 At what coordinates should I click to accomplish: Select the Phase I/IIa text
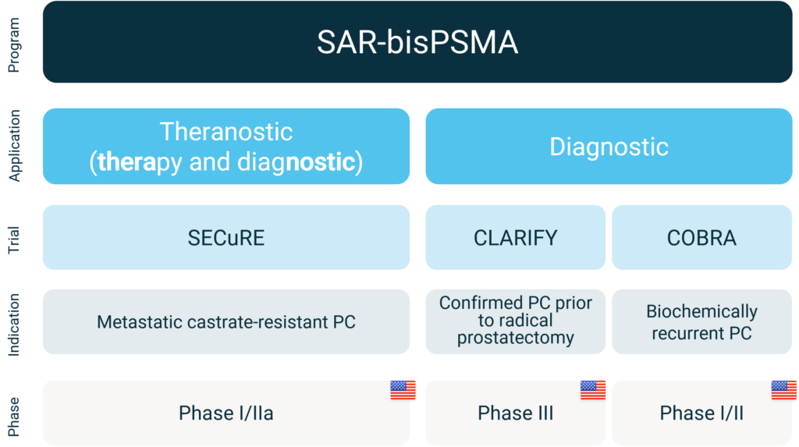click(225, 413)
